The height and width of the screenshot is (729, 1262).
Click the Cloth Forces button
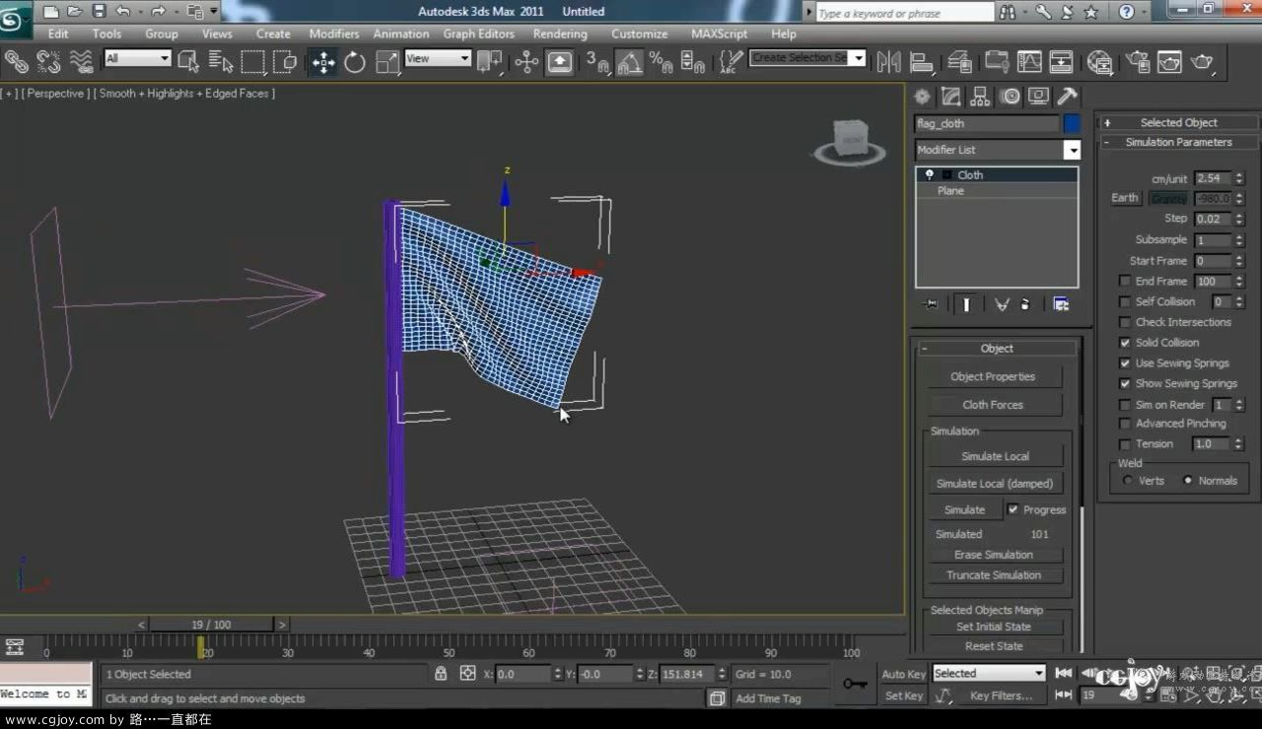tap(993, 405)
